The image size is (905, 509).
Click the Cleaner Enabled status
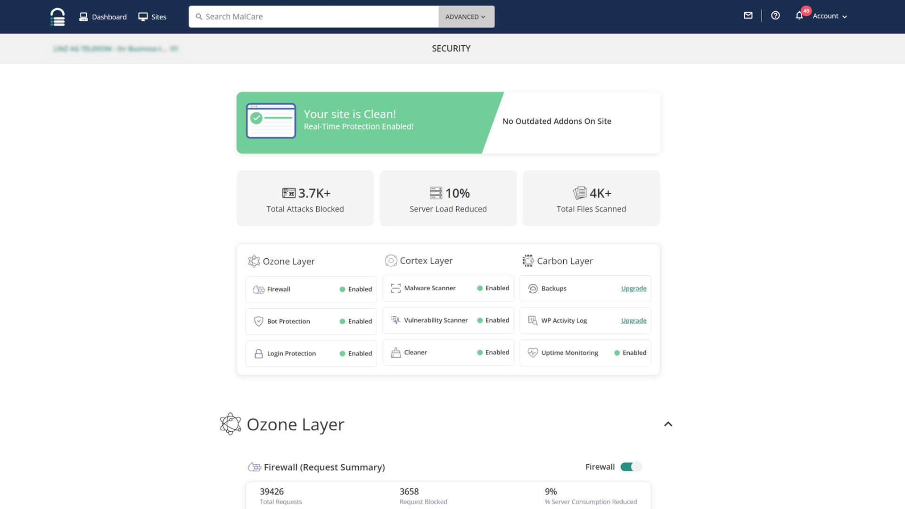click(493, 352)
